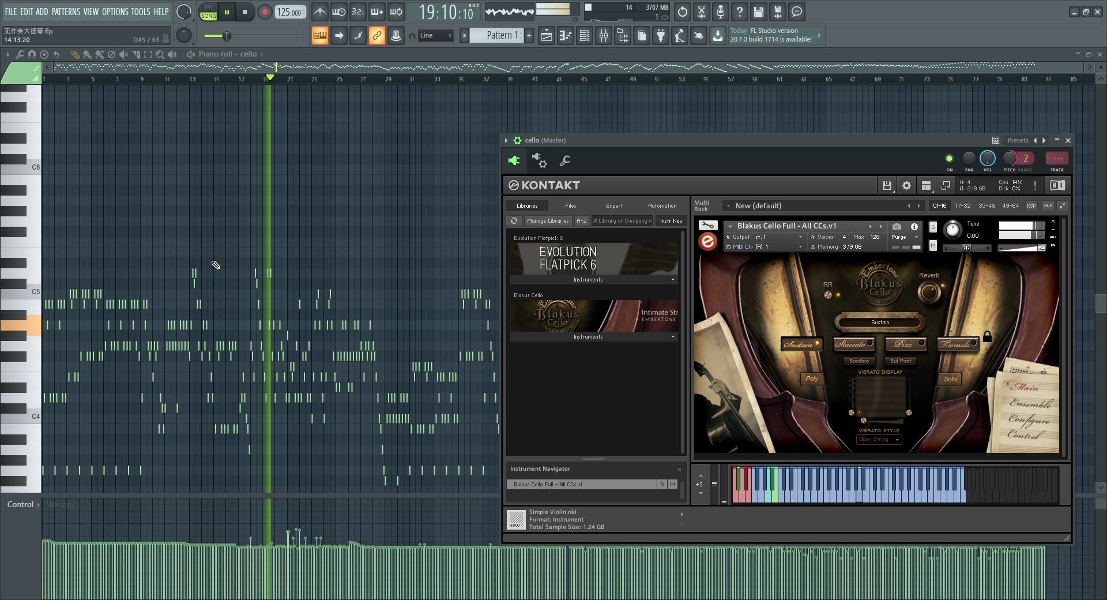Toggle the wait for input icon
The image size is (1107, 600).
[x=339, y=12]
